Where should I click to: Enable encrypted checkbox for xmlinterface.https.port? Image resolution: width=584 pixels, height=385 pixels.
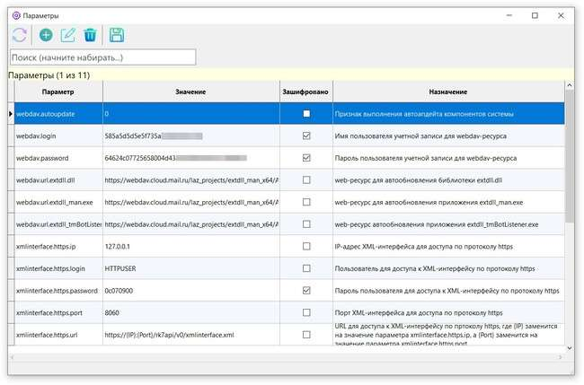(306, 312)
